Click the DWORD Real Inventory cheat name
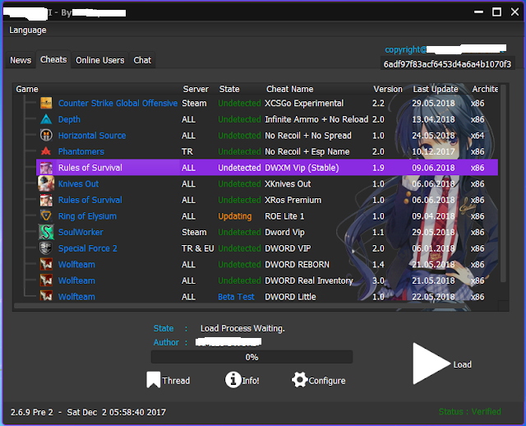526x426 pixels. [x=309, y=280]
